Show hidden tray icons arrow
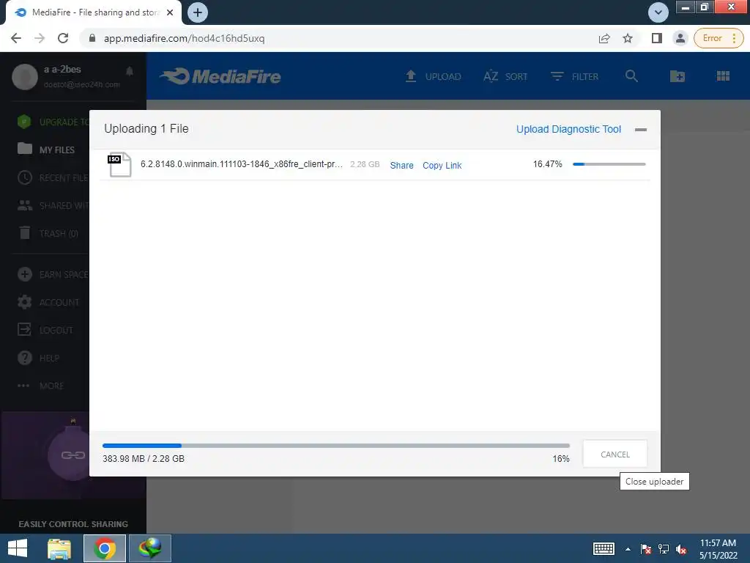The height and width of the screenshot is (563, 750). (628, 549)
